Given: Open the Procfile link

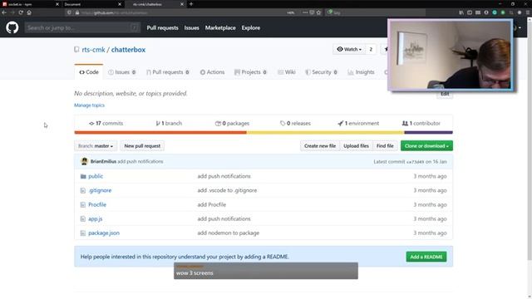Looking at the screenshot, I should 97,205.
